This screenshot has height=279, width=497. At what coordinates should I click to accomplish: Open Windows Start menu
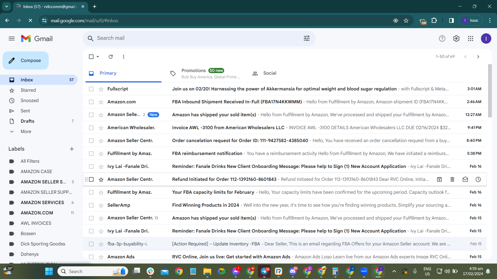(49, 271)
